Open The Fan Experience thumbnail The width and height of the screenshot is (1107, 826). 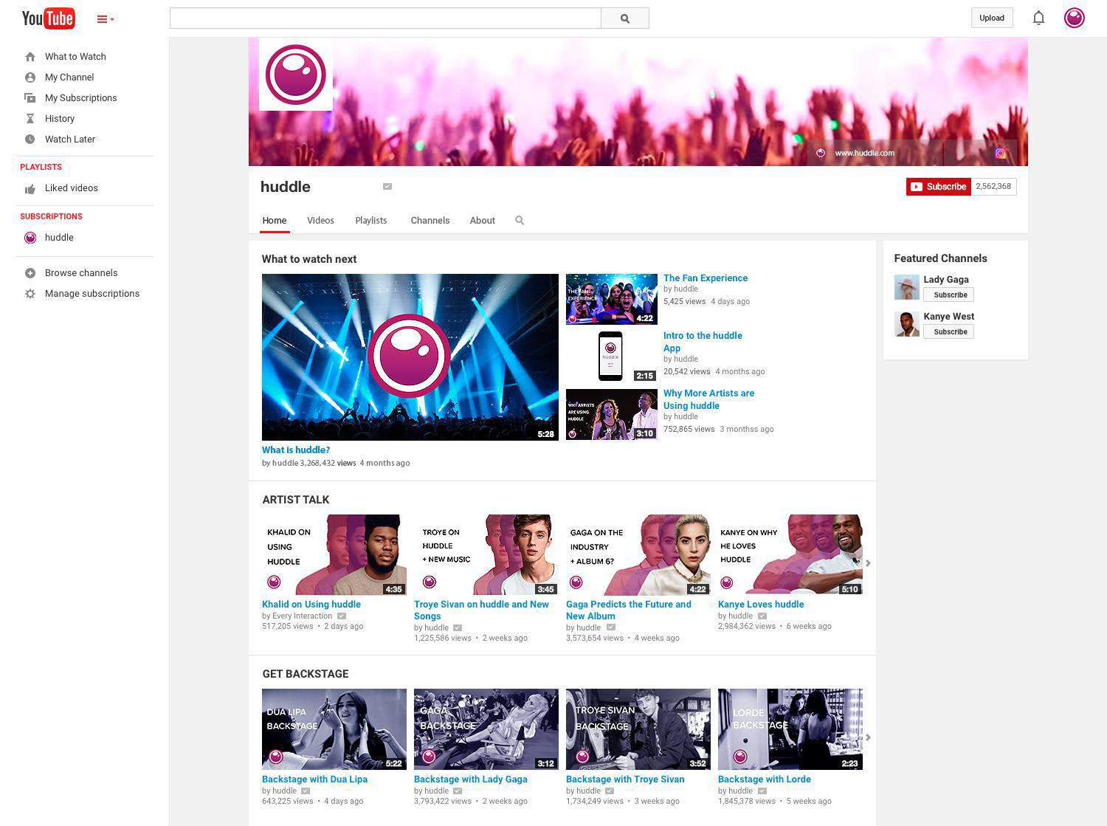(612, 299)
